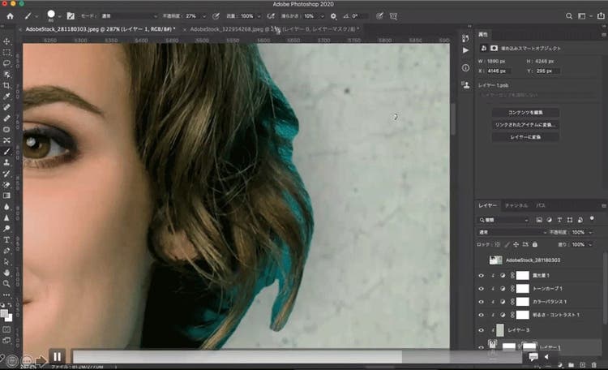Open the brush blend mode dropdown (モード)
The width and height of the screenshot is (608, 370).
127,15
